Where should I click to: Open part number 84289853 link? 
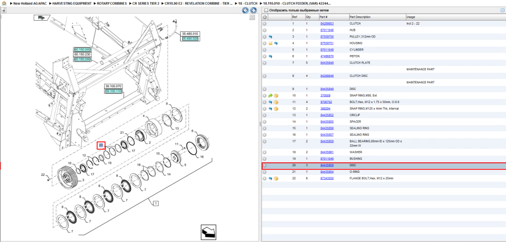click(326, 24)
